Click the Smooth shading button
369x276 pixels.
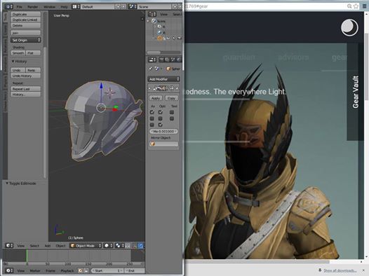click(x=18, y=53)
